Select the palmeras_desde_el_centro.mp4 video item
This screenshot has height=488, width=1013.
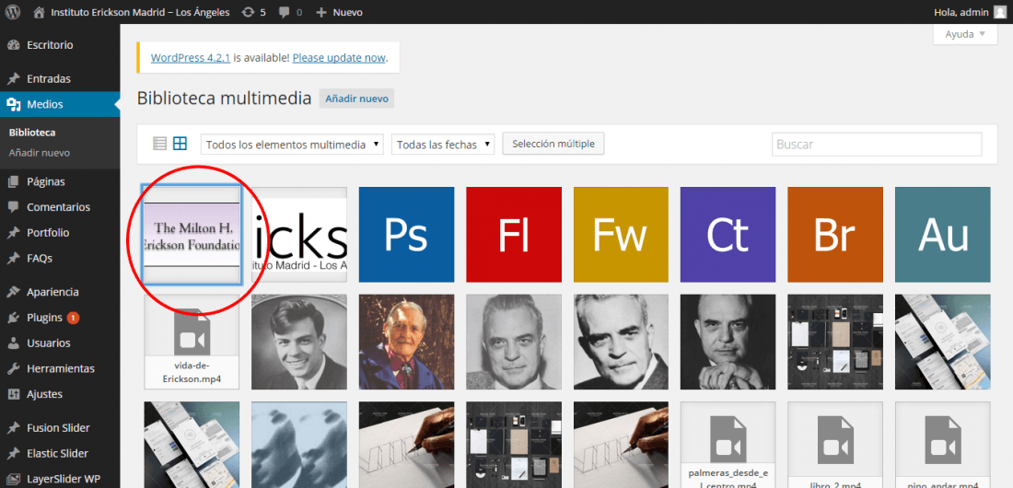728,445
